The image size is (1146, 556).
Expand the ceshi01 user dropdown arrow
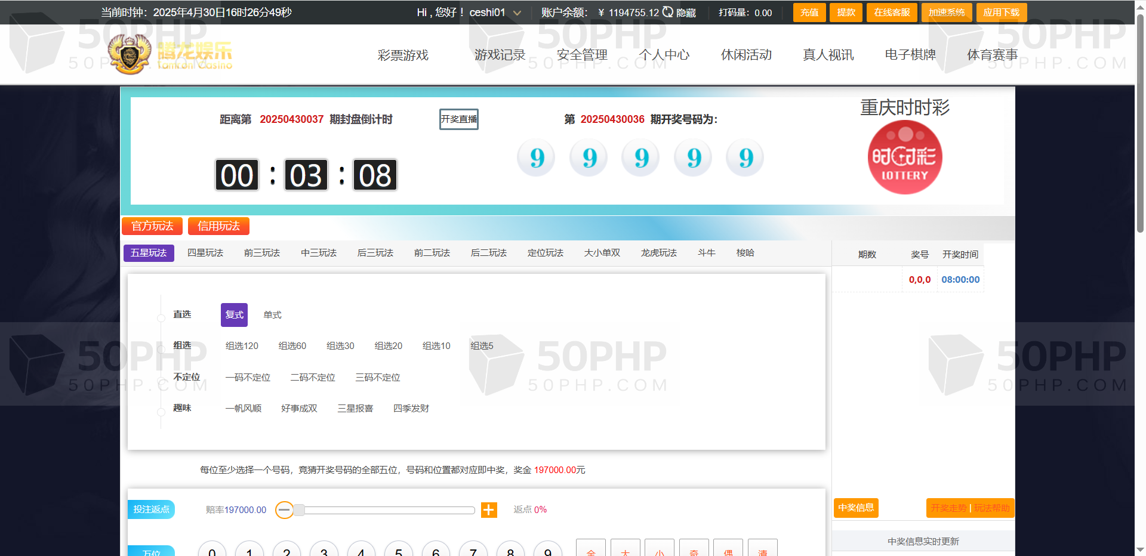tap(517, 13)
